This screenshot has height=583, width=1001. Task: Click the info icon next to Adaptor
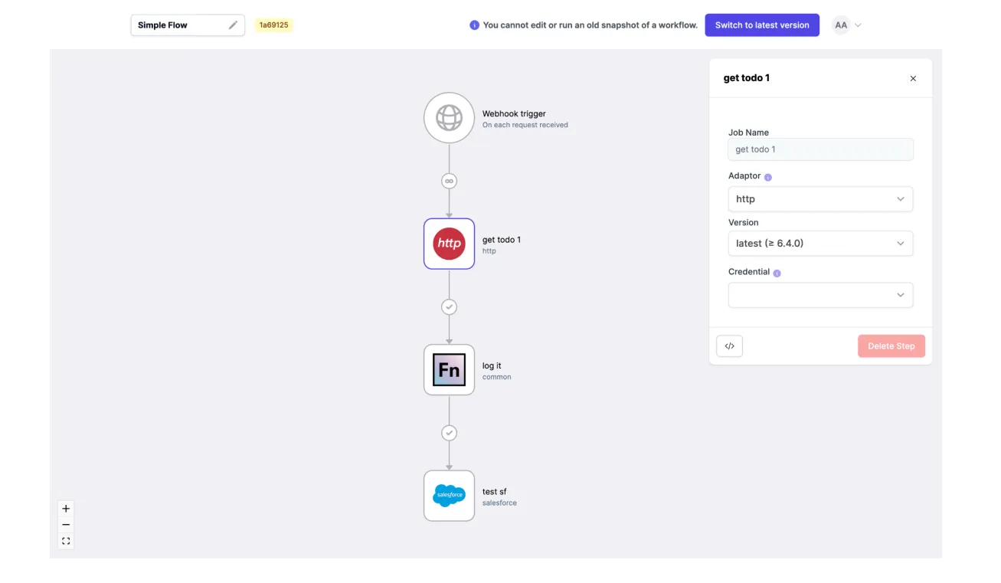pyautogui.click(x=768, y=177)
